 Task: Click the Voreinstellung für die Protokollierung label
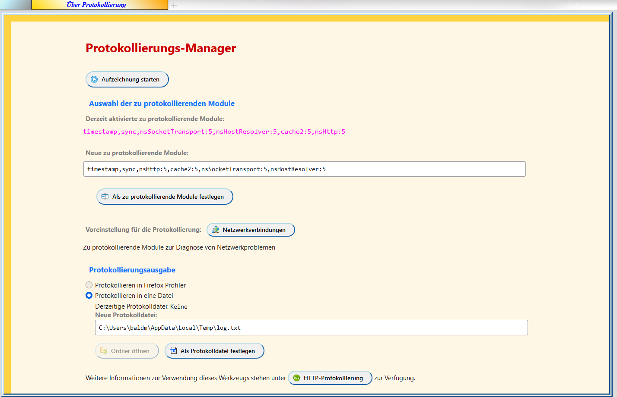click(143, 230)
